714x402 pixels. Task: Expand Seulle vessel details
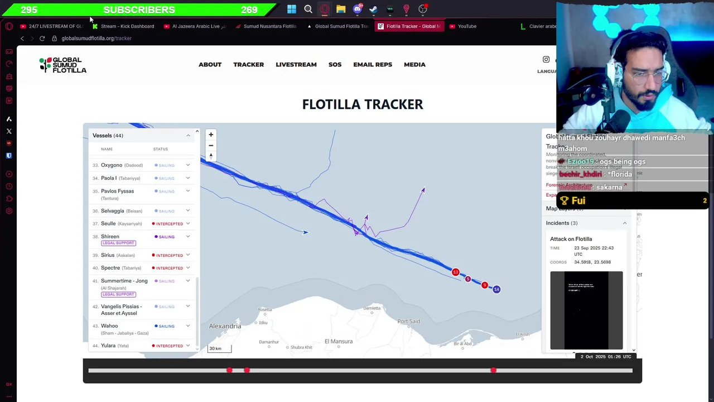pos(187,224)
